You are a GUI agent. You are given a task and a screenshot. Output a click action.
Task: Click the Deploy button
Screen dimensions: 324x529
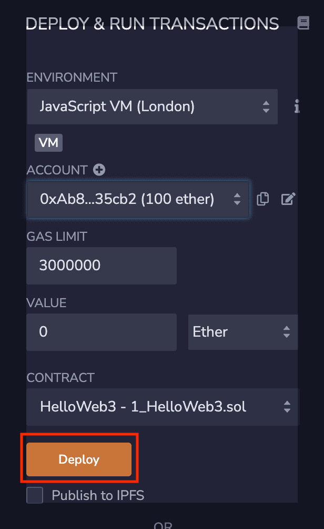pos(79,459)
